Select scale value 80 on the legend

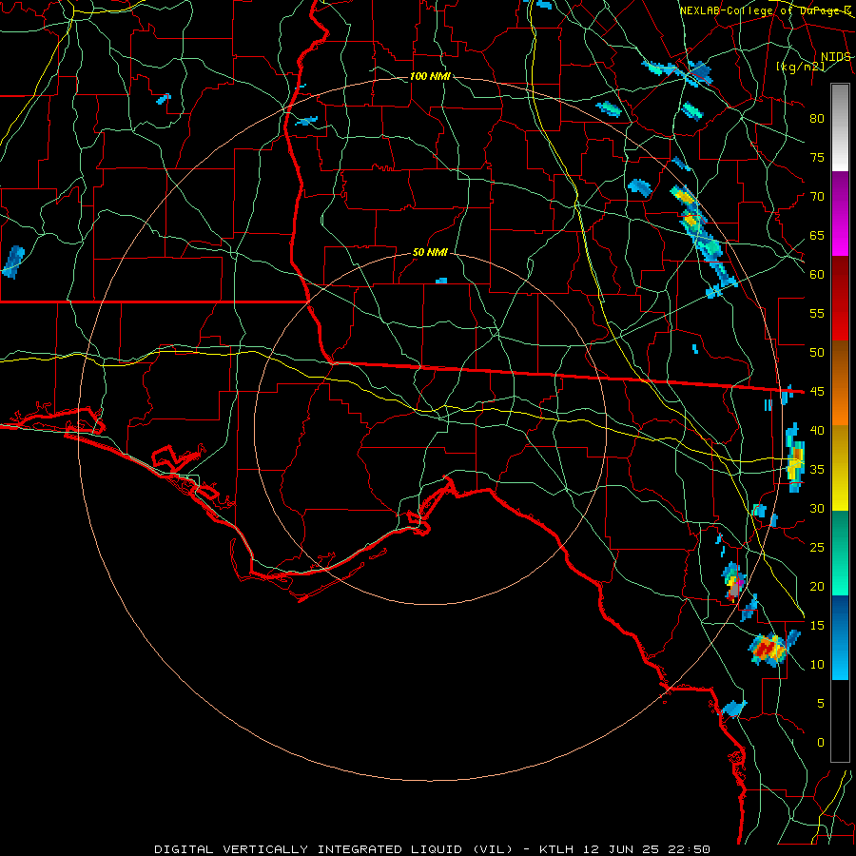(x=817, y=119)
